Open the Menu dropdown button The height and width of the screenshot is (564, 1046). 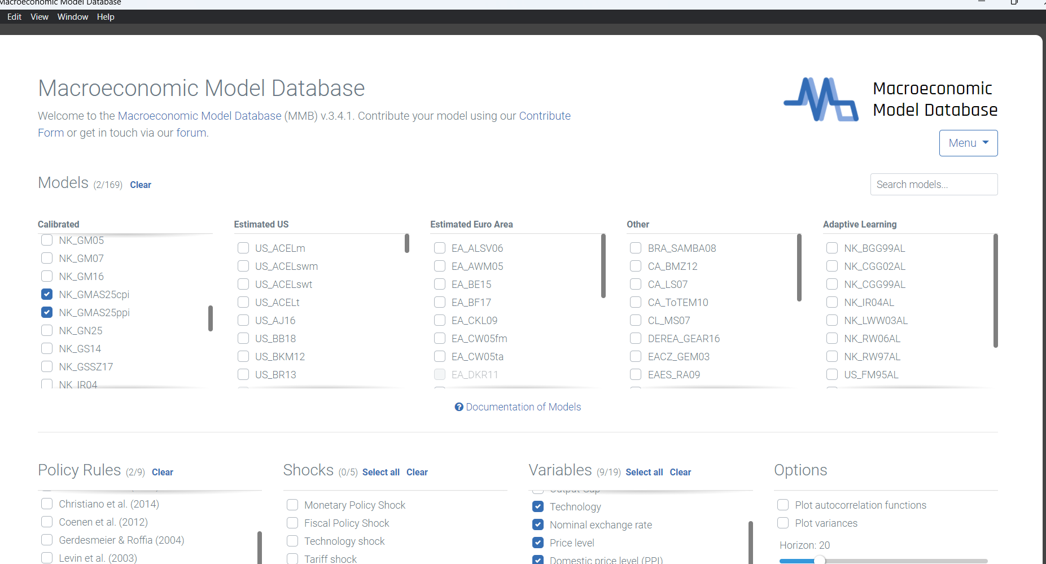pos(968,143)
